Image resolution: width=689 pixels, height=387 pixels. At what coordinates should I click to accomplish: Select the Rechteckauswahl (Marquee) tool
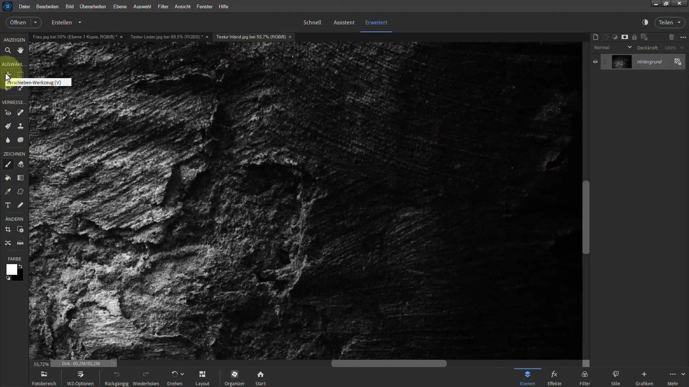[20, 74]
